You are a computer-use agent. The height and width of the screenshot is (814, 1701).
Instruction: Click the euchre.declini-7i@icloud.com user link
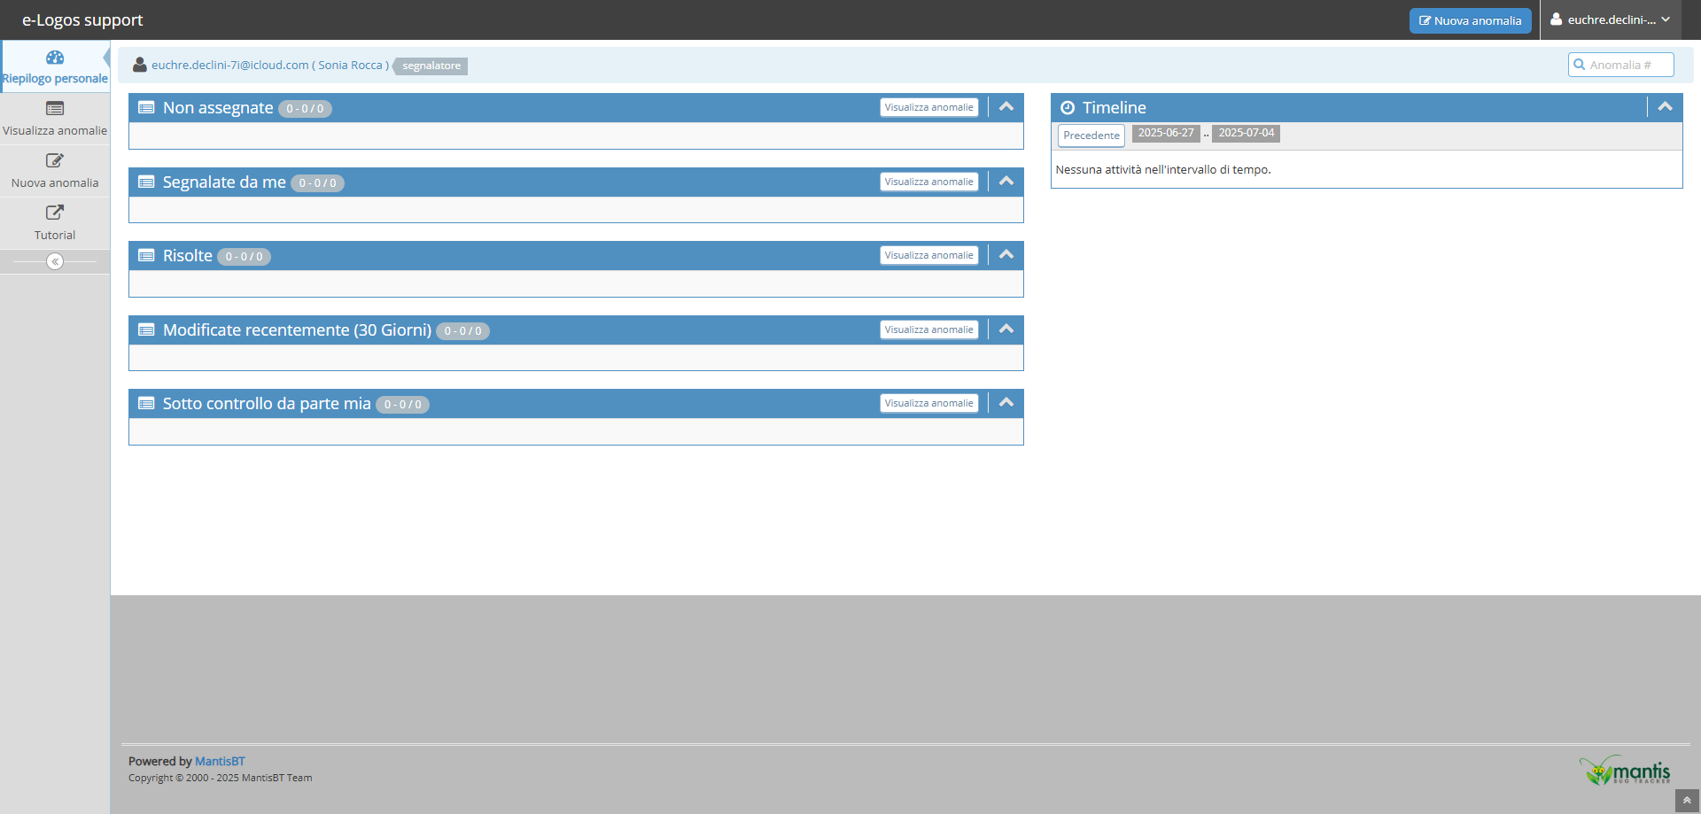pos(229,66)
